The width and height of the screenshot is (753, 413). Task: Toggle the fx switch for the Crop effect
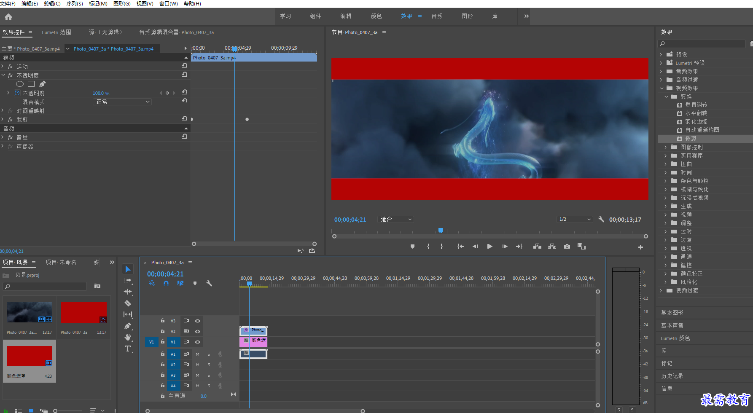tap(10, 120)
